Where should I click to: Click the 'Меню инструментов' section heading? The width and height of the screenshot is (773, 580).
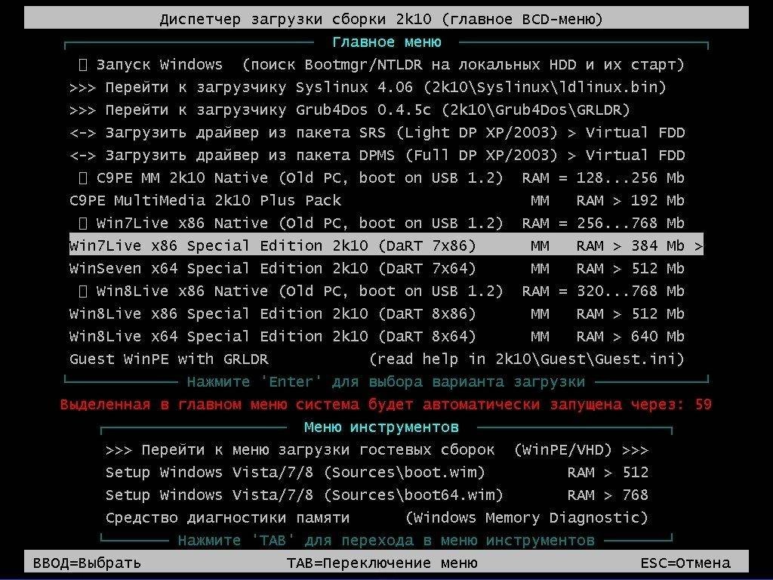(381, 427)
